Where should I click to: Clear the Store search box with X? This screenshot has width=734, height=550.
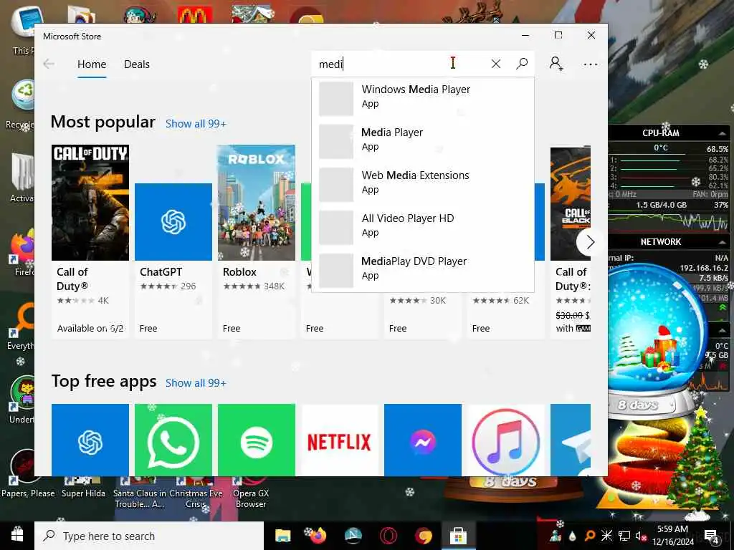(496, 64)
